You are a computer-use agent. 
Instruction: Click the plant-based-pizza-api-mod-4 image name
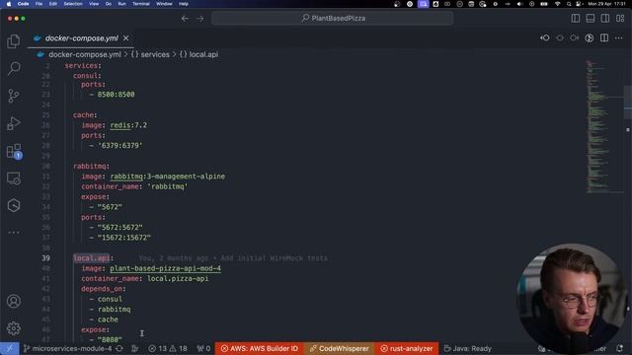pos(165,268)
